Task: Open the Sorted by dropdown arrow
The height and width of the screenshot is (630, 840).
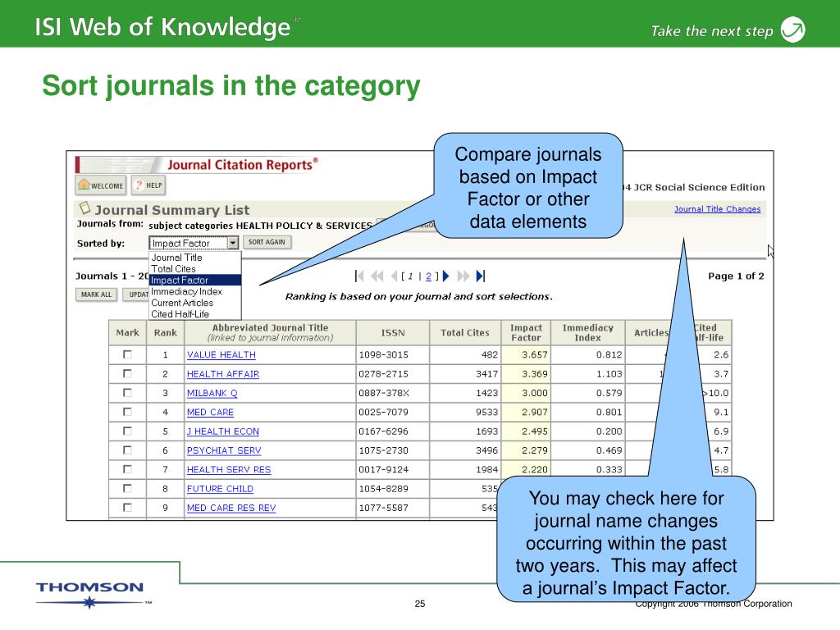Action: (x=232, y=243)
